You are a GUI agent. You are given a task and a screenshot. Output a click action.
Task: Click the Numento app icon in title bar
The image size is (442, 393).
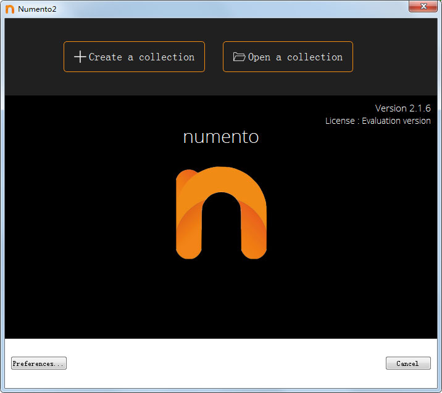coord(10,9)
